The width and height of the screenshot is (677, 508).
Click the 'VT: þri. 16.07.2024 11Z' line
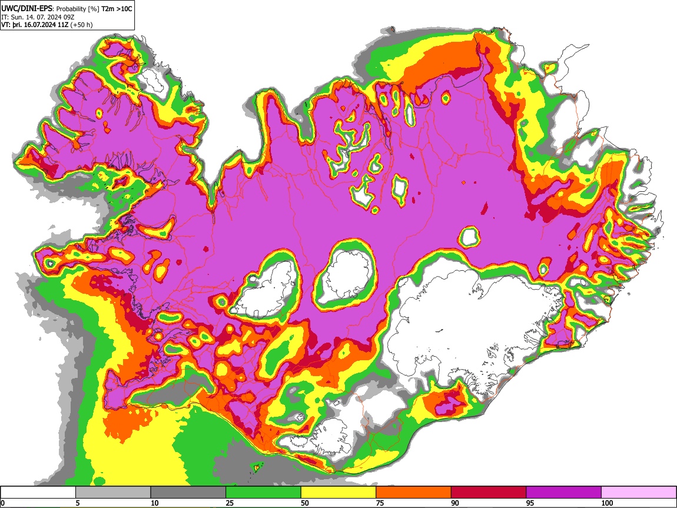(35, 25)
